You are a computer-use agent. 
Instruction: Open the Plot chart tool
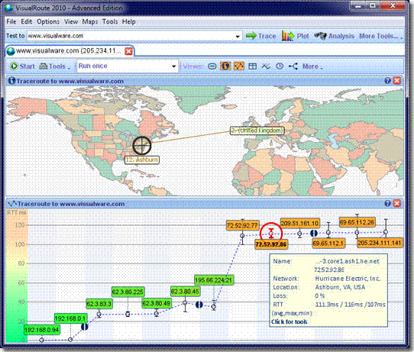pos(295,36)
